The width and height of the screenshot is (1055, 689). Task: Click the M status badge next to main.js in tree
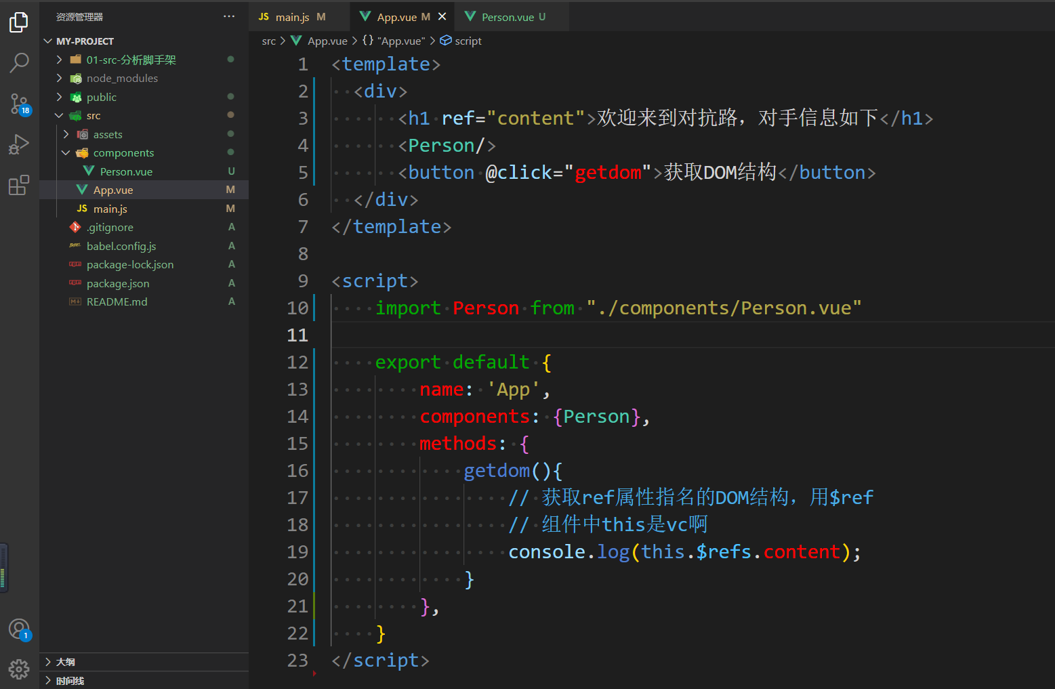coord(230,209)
